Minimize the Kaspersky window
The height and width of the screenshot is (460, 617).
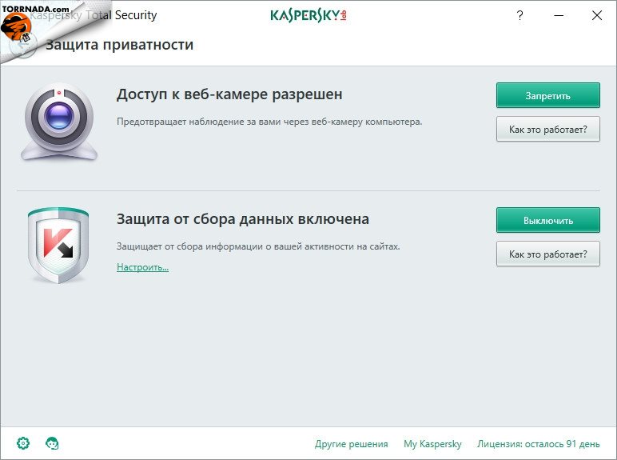tap(559, 16)
